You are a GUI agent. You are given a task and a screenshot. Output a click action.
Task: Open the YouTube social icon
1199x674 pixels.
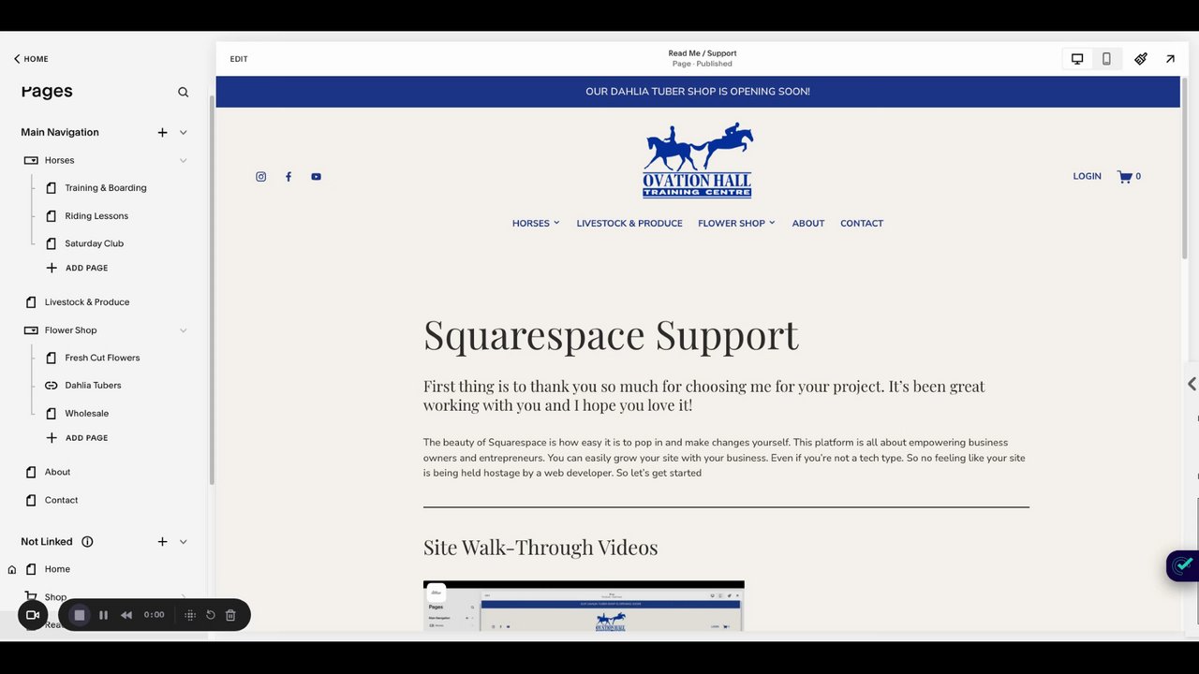click(316, 177)
